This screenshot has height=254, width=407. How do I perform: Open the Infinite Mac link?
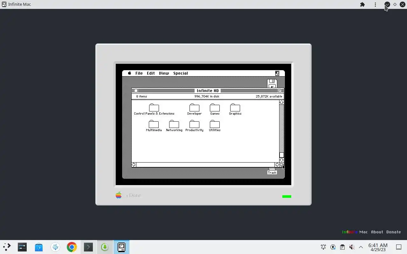click(x=355, y=232)
